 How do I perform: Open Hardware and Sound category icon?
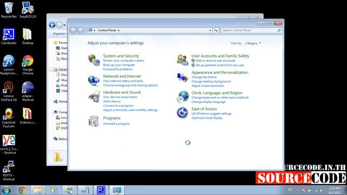point(94,96)
